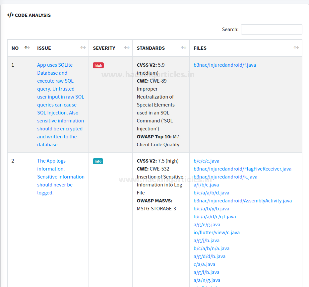Click sort arrows in FILES column header
309x287 pixels.
pyautogui.click(x=296, y=48)
